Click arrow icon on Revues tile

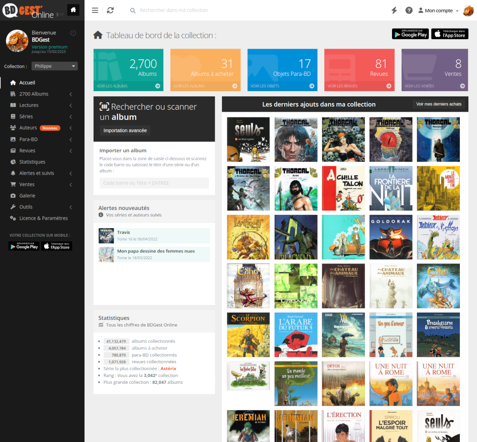point(389,86)
